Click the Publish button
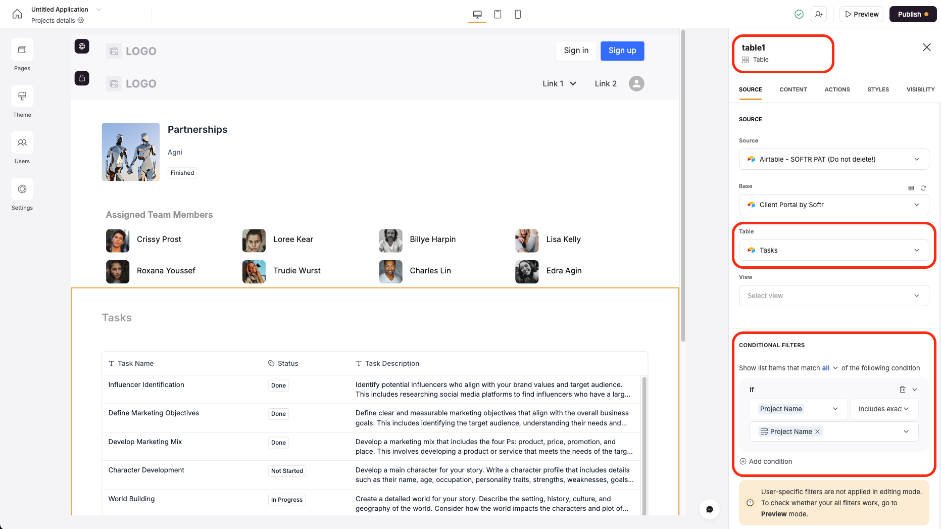 [913, 14]
